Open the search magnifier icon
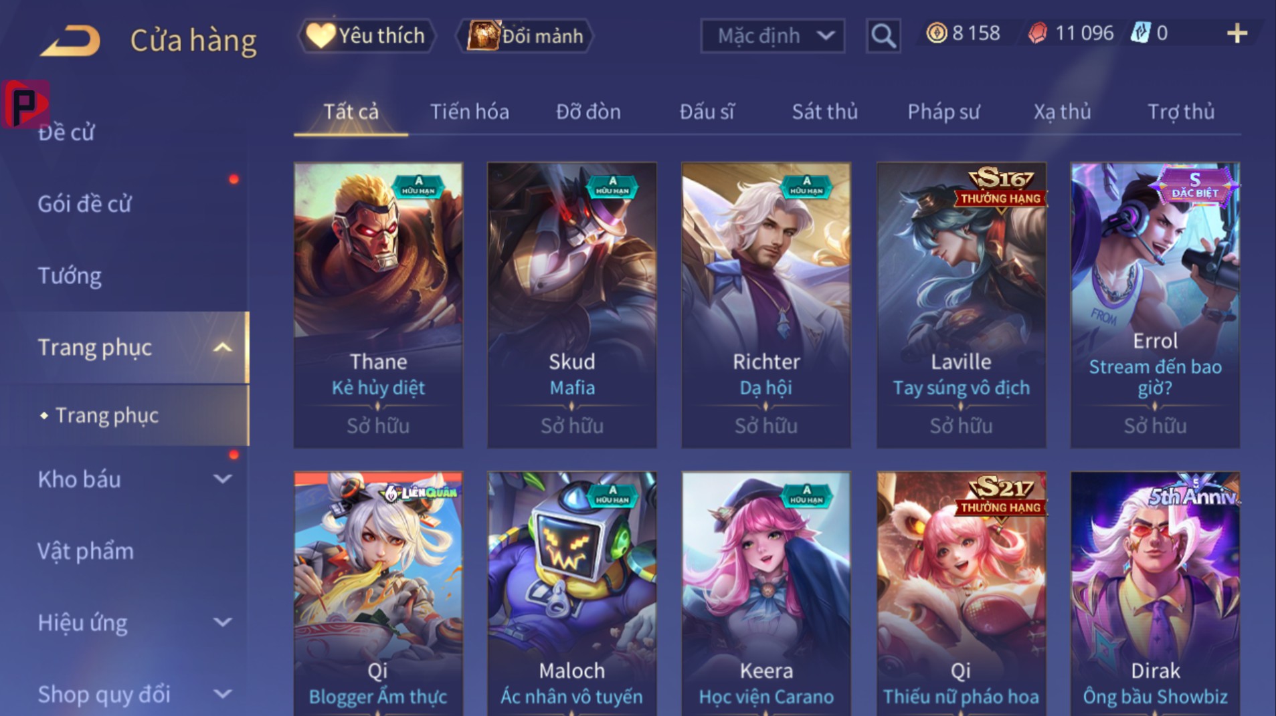This screenshot has height=716, width=1276. (883, 35)
